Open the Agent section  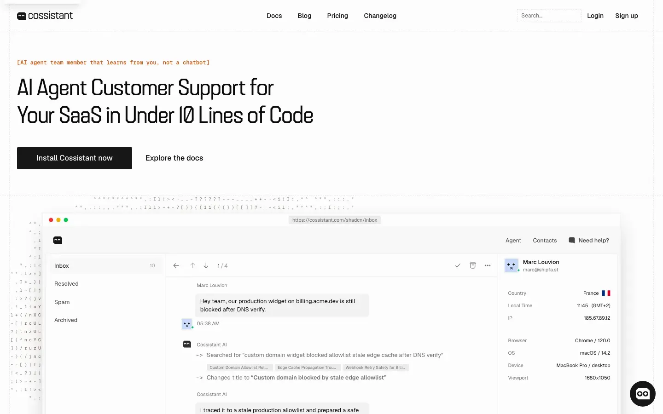click(513, 240)
